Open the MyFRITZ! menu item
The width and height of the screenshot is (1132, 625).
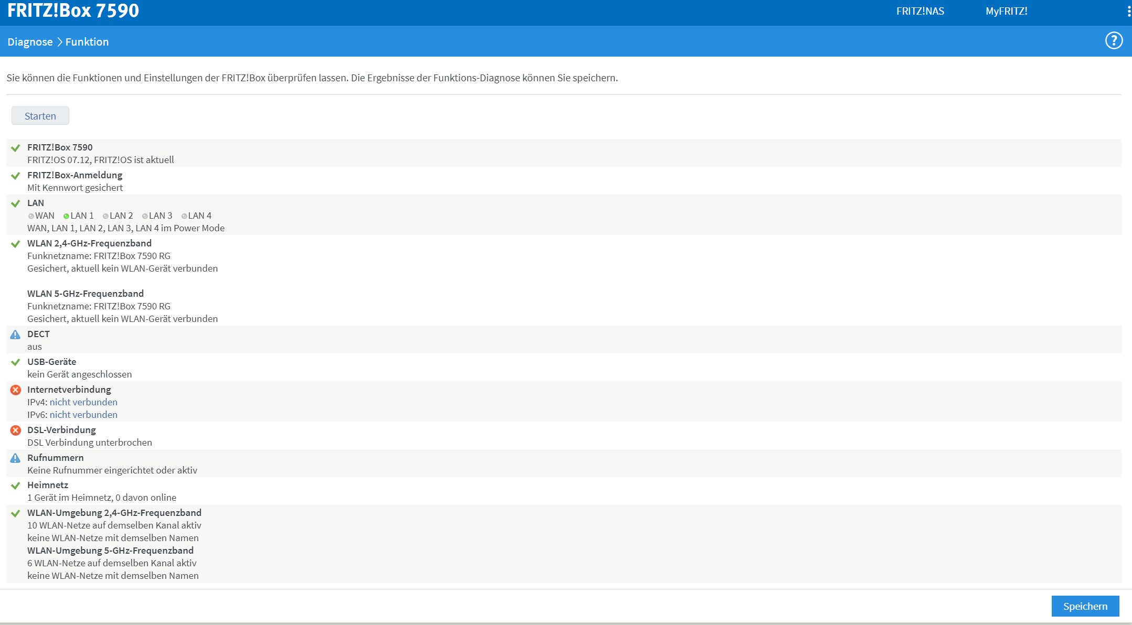[1006, 12]
